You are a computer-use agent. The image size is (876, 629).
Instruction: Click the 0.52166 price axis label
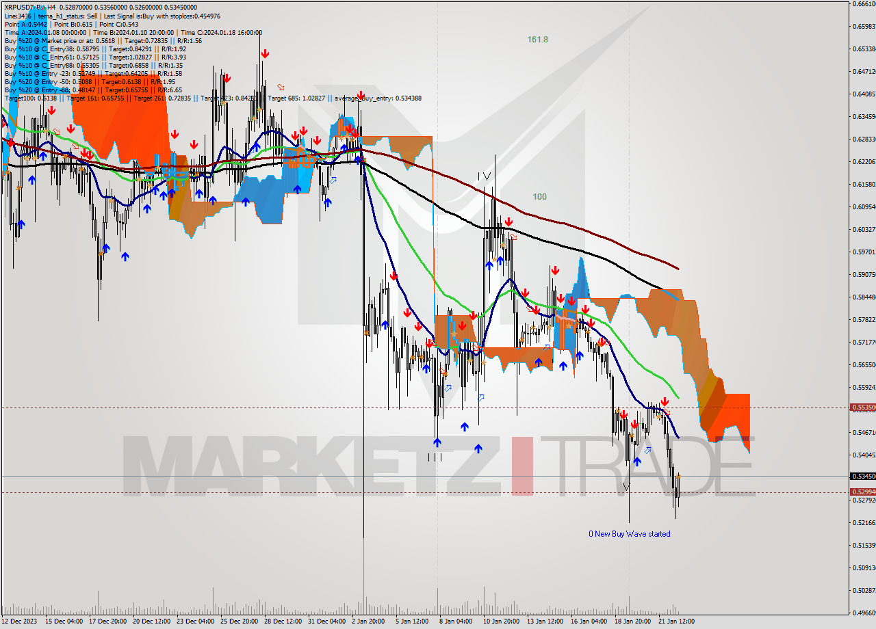point(863,522)
